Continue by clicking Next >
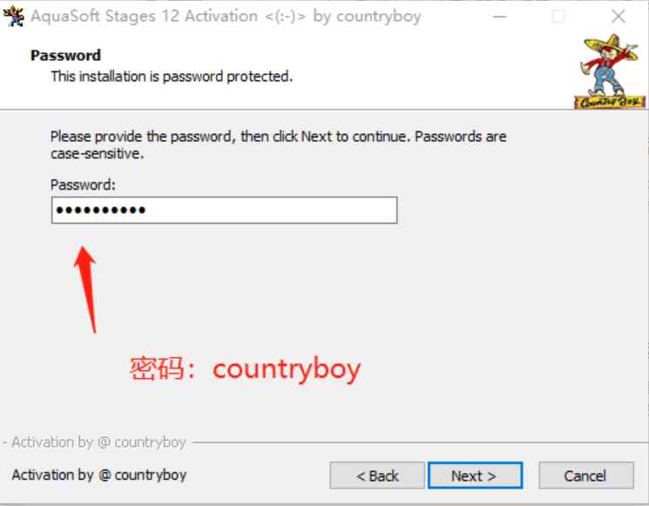649x506 pixels. click(x=475, y=476)
